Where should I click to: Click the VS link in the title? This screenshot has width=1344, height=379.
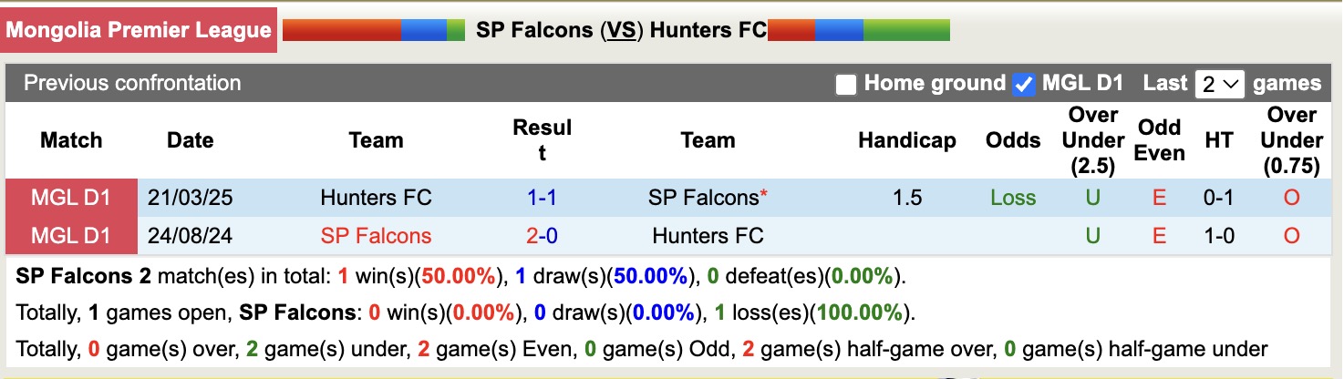621,30
